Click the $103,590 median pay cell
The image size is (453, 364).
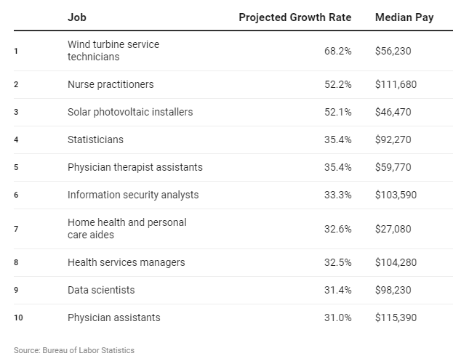pos(396,195)
